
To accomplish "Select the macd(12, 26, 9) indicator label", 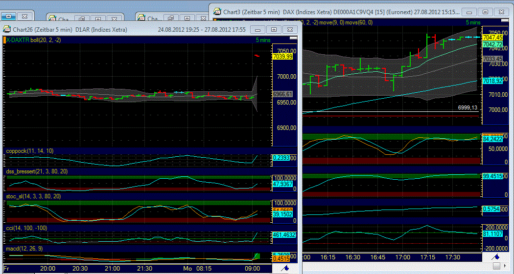I will (25, 249).
